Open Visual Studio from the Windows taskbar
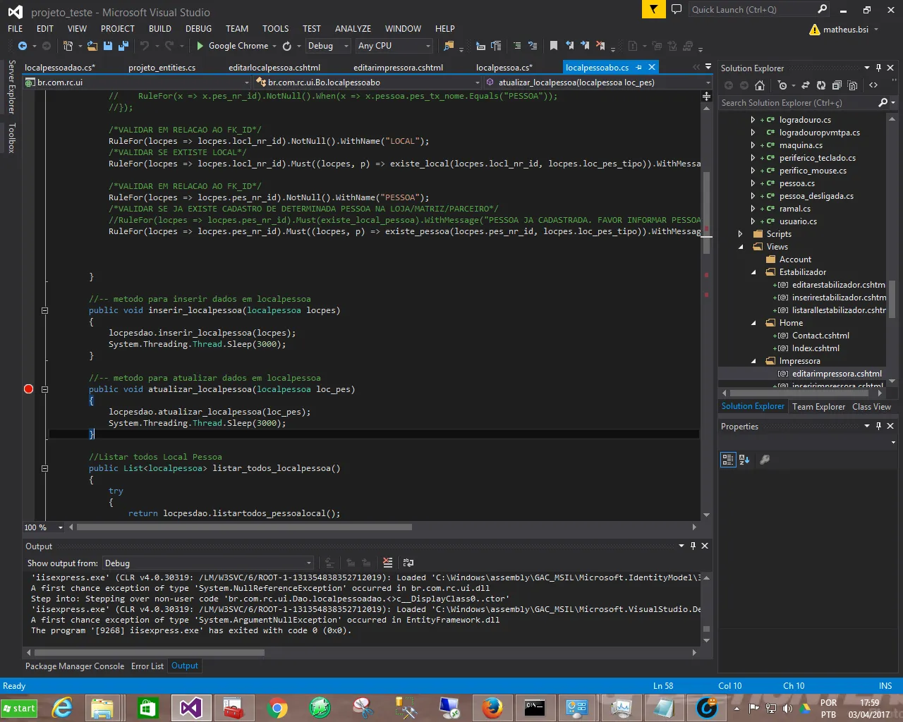The width and height of the screenshot is (903, 722). (x=190, y=707)
